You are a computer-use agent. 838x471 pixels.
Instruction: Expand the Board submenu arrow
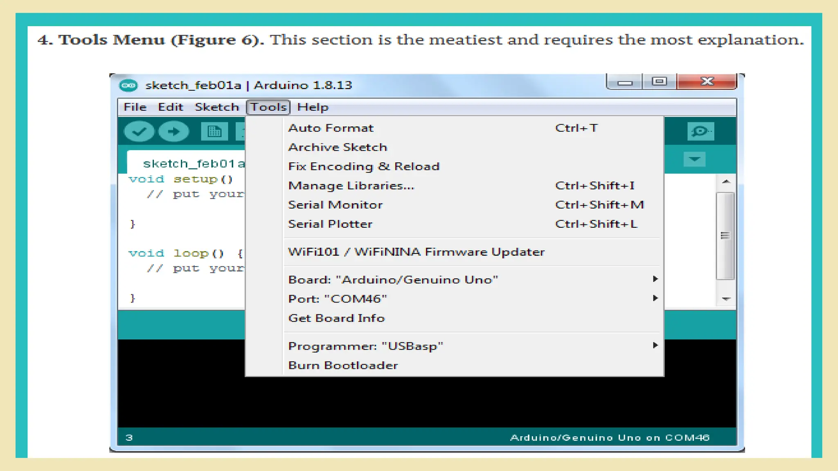point(655,279)
